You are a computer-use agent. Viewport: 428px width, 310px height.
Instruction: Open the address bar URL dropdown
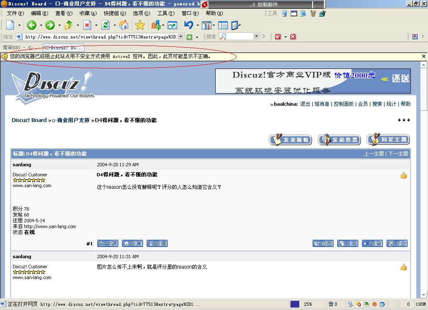point(181,37)
